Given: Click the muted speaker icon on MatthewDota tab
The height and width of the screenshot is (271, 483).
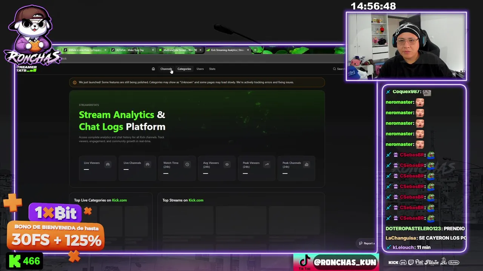Looking at the screenshot, I should [195, 50].
